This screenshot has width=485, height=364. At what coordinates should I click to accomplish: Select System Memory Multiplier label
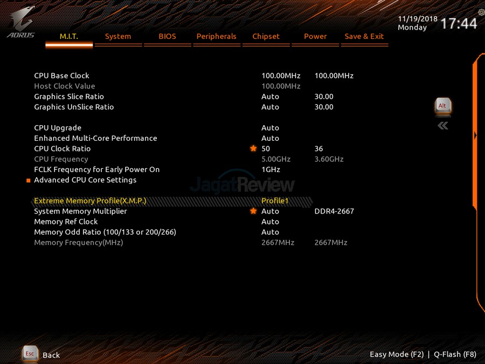tap(80, 211)
